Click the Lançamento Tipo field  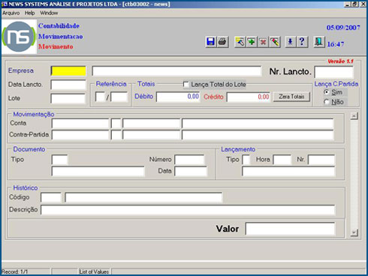(x=246, y=160)
